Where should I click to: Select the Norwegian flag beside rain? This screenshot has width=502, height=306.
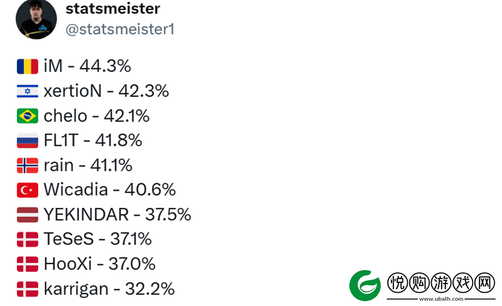click(28, 165)
